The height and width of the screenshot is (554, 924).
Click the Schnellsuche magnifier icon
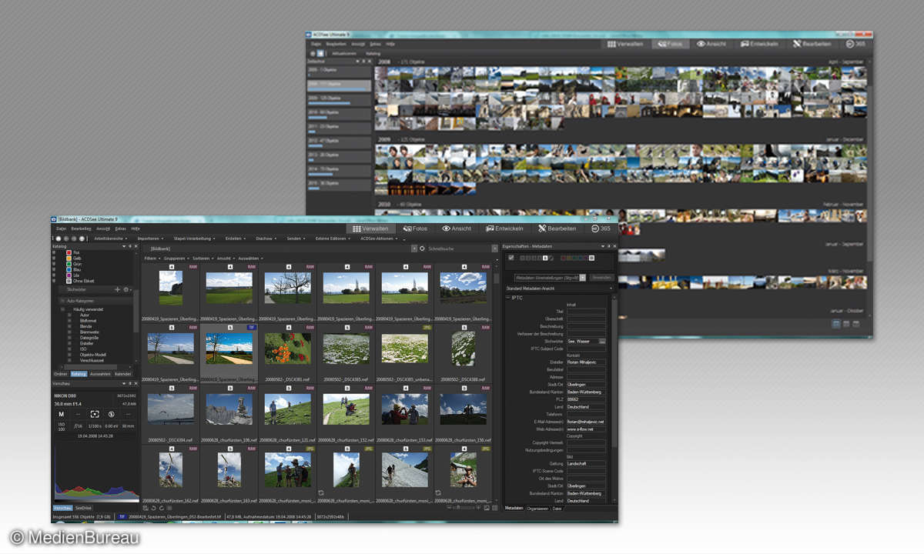423,249
